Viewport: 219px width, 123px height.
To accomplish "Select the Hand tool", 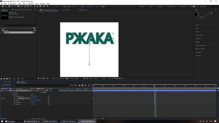I will pyautogui.click(x=9, y=6).
